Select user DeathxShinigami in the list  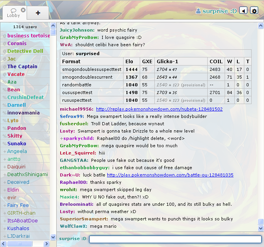pyautogui.click(x=25, y=175)
